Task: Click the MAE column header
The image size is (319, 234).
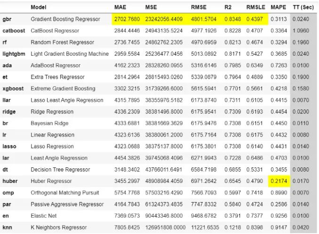Action: click(x=120, y=8)
